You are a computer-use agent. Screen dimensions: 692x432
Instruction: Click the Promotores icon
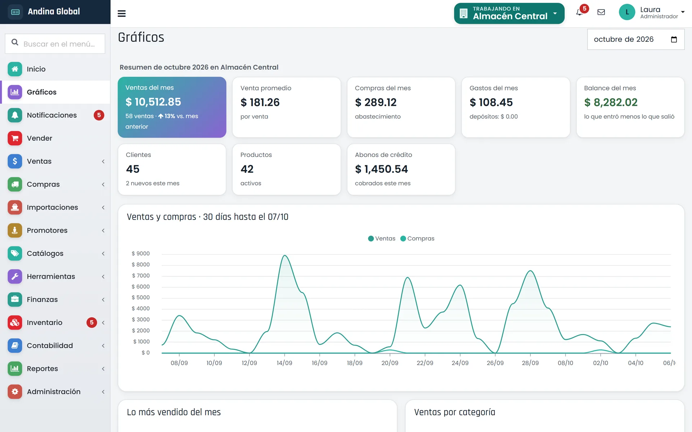(15, 230)
